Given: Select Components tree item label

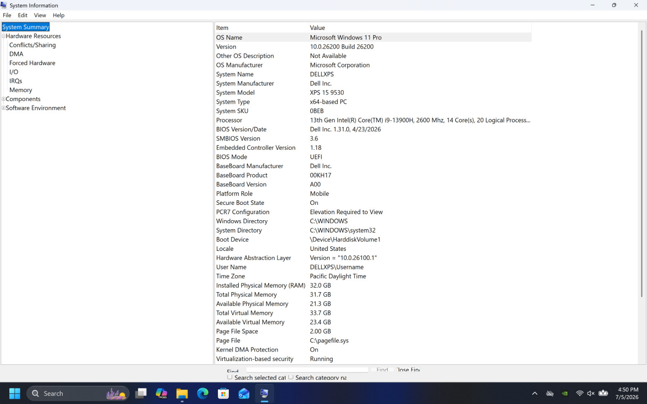Looking at the screenshot, I should pos(23,99).
